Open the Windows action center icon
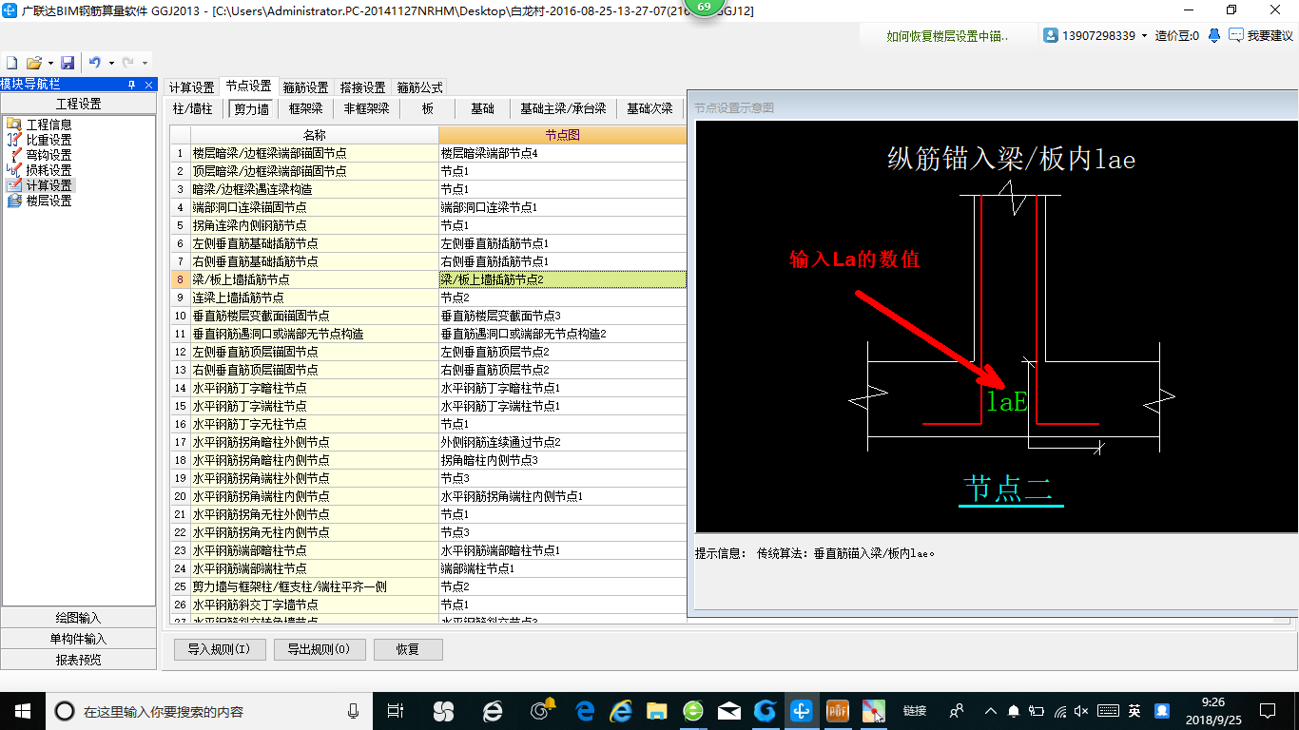 (x=1268, y=710)
